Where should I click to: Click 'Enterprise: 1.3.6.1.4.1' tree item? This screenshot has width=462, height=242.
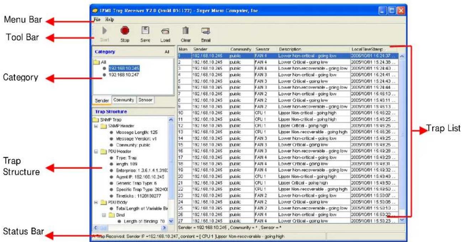(142, 171)
